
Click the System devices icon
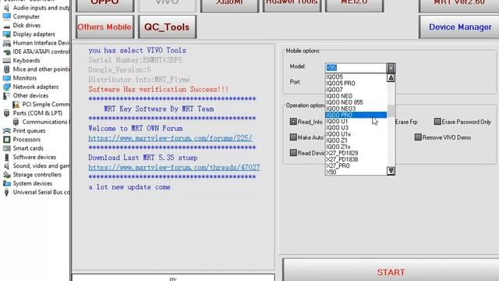pos(7,183)
